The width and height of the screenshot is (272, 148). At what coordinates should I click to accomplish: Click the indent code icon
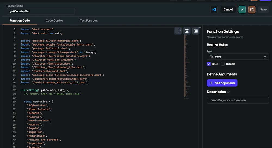pos(196,31)
